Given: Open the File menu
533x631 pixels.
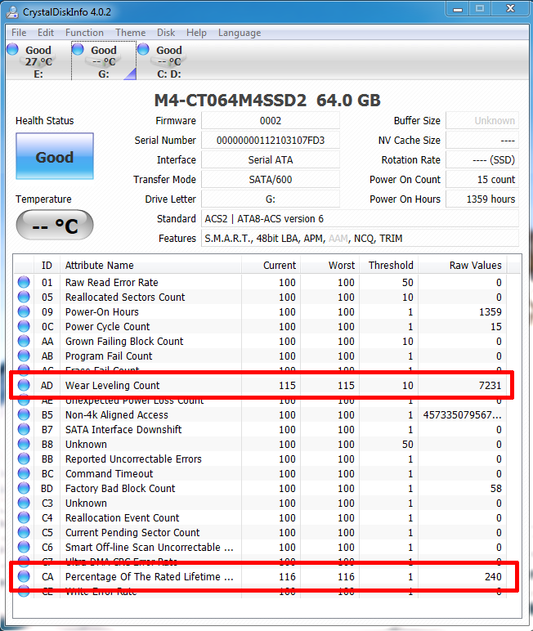Looking at the screenshot, I should 19,33.
